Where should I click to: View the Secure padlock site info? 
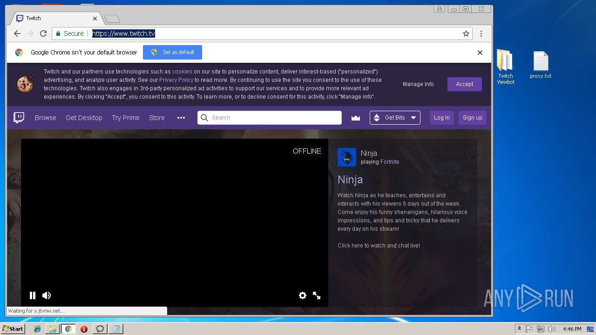(70, 33)
